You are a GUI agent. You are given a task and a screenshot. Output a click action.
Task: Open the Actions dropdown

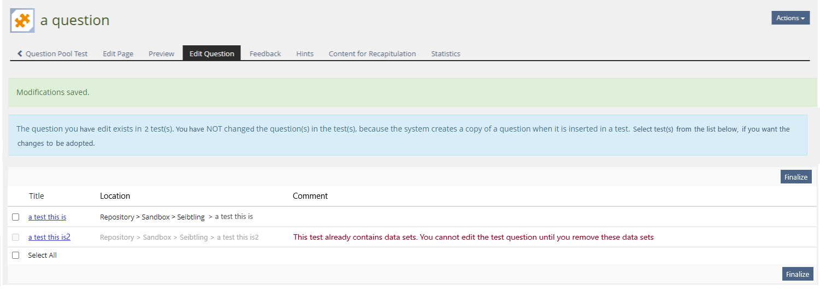790,18
